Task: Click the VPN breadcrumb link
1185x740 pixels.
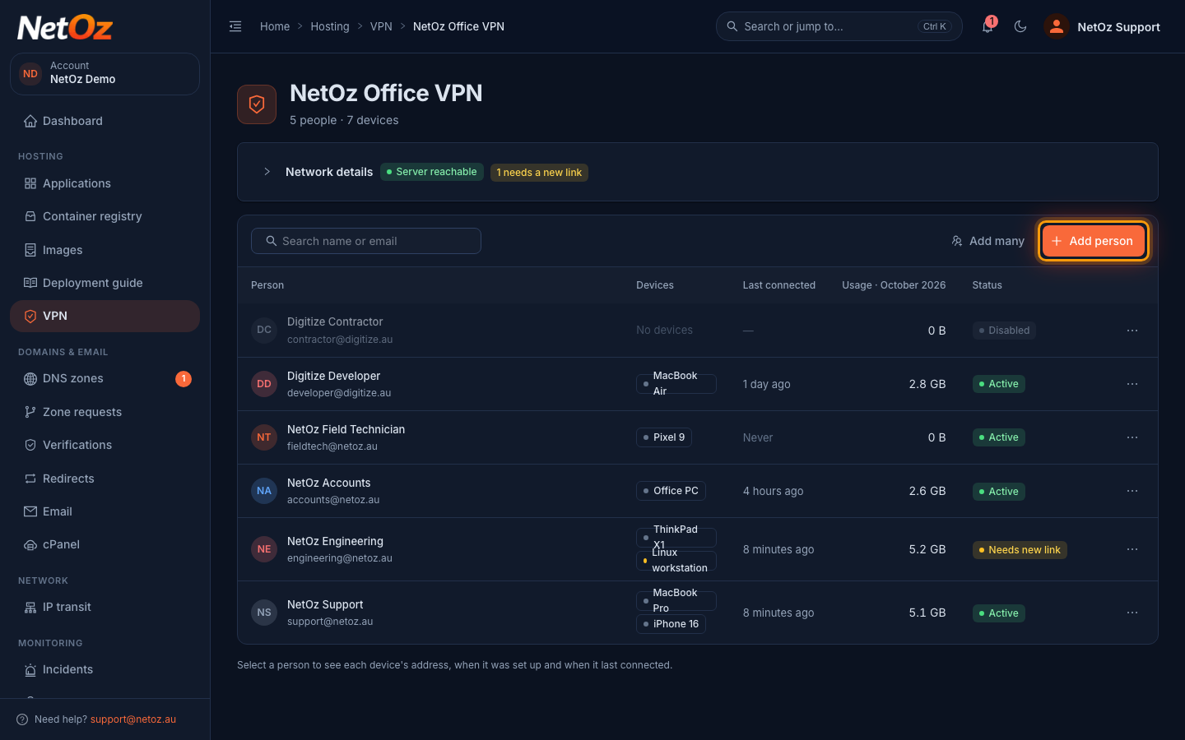Action: point(381,26)
